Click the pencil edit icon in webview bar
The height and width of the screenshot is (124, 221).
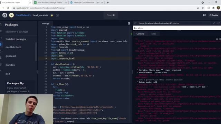point(214,23)
